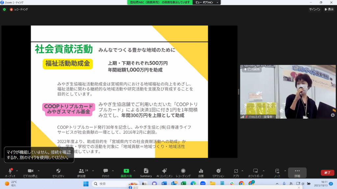Open Outlook from the taskbar

coord(174,184)
